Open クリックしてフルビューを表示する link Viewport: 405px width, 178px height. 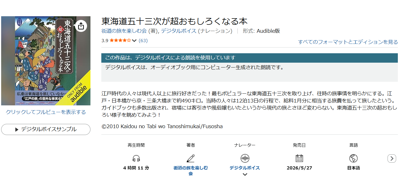pos(46,112)
